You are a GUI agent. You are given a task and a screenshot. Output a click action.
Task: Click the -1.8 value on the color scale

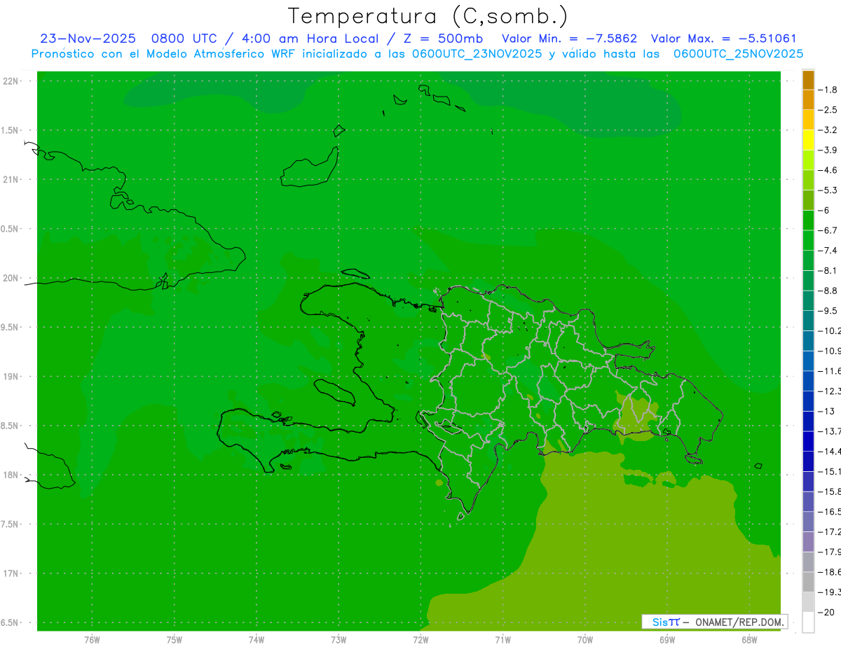tap(828, 90)
